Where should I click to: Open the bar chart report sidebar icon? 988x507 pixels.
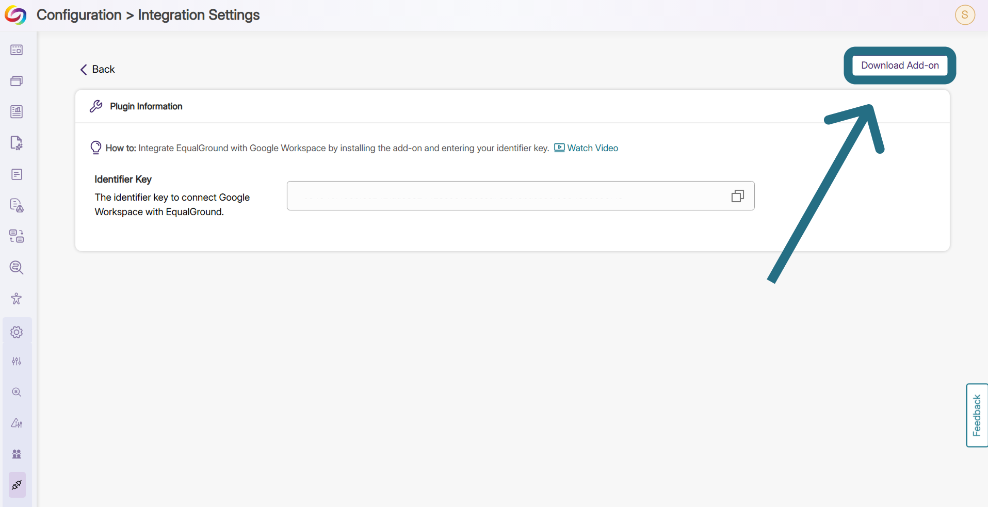(17, 112)
